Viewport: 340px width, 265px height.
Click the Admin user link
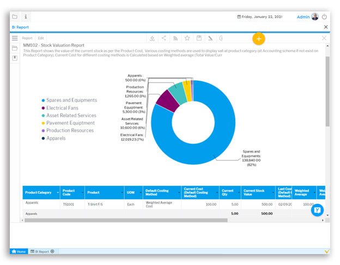click(303, 17)
